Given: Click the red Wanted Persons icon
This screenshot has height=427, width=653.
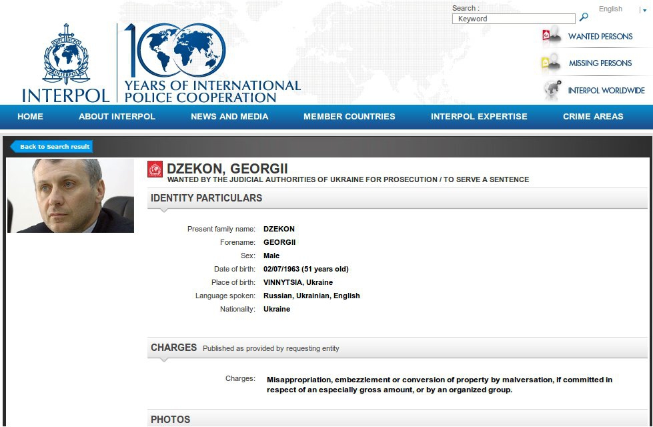Looking at the screenshot, I should [552, 36].
